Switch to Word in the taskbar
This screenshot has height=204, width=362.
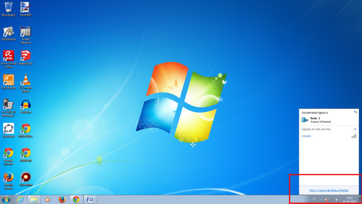click(x=90, y=200)
